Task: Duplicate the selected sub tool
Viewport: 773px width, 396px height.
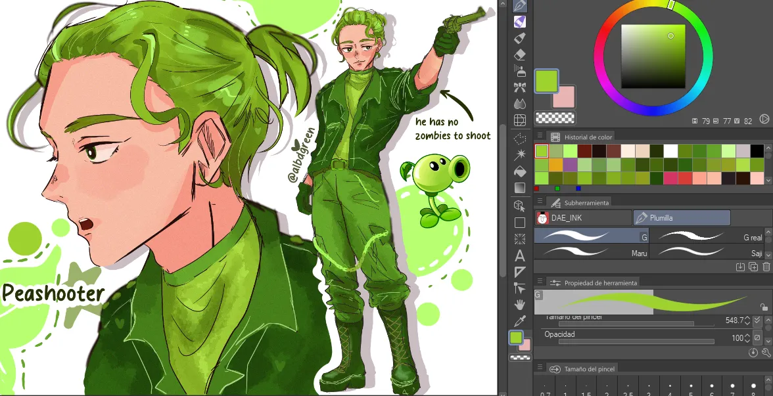Action: coord(753,267)
